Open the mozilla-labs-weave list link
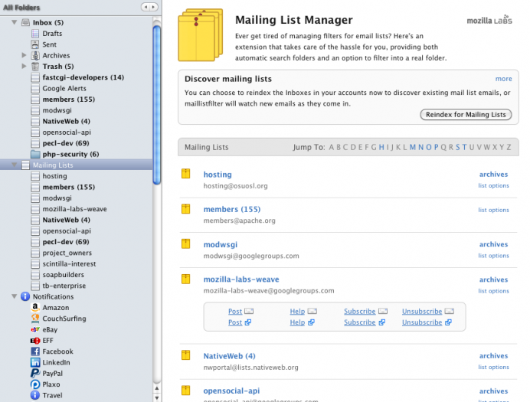 (x=241, y=279)
